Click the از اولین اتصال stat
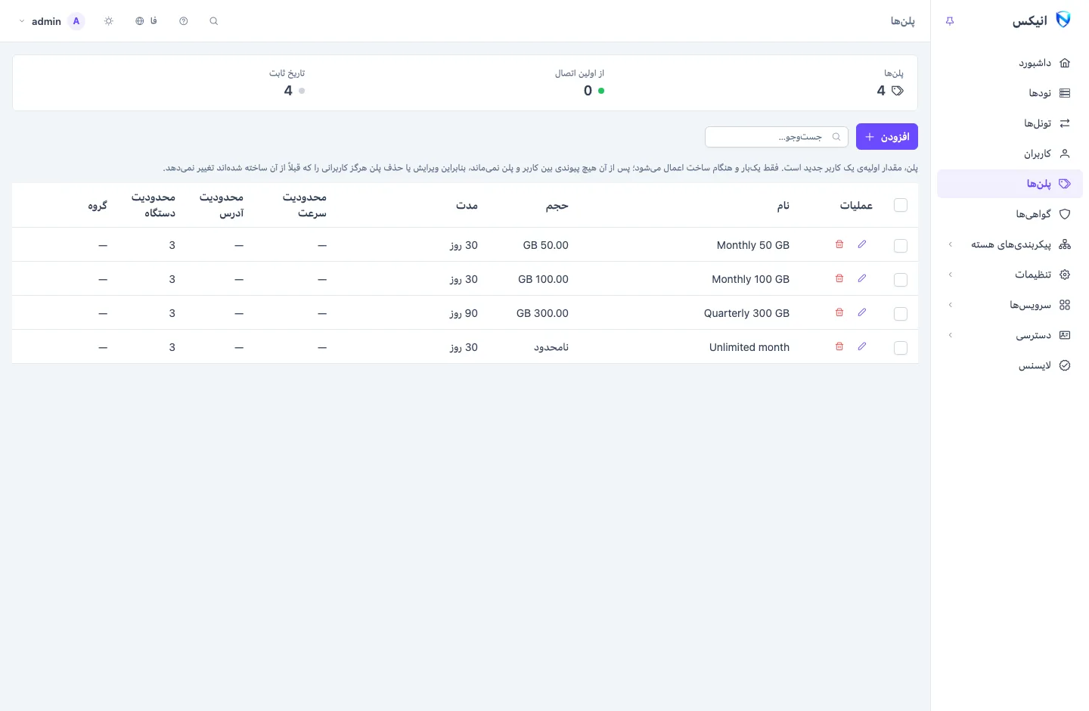This screenshot has width=1089, height=711. (580, 82)
